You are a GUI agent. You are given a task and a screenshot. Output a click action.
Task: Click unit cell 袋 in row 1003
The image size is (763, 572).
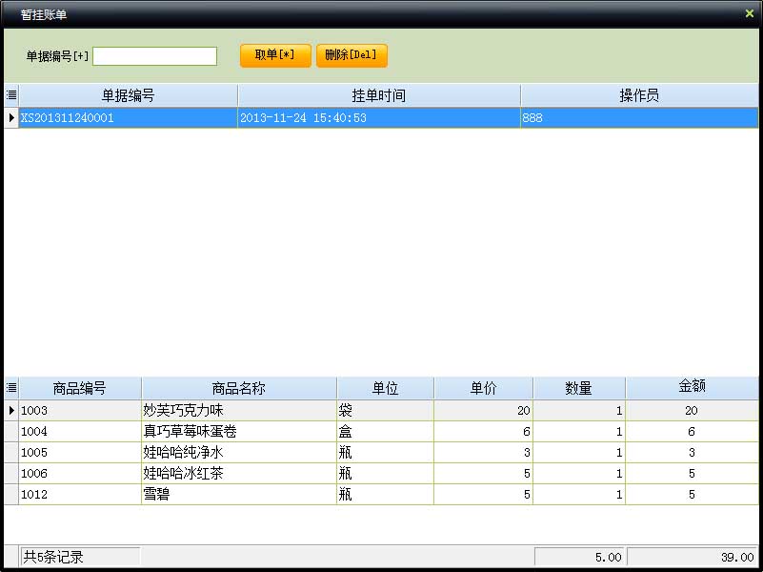point(385,410)
